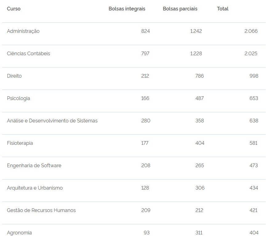The image size is (271, 243).
Task: Select Arquitetura e Urbanismo course label
Action: [34, 188]
